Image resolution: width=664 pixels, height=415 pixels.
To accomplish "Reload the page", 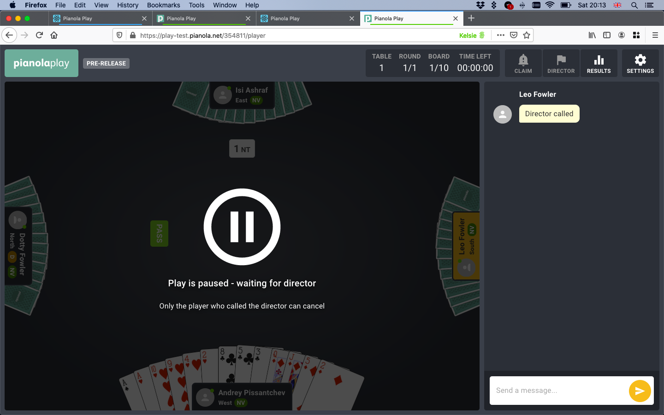I will click(39, 35).
